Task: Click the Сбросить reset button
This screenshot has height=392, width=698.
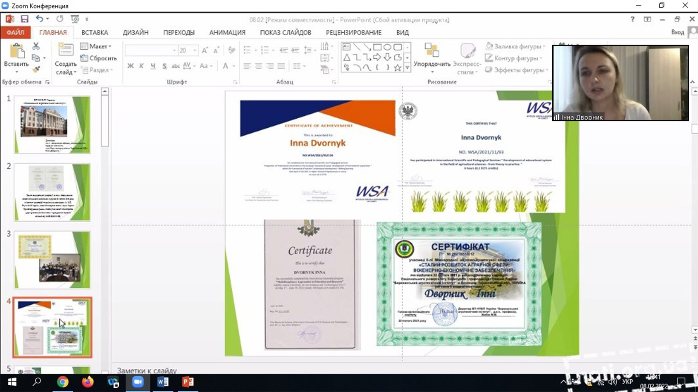Action: click(x=99, y=58)
